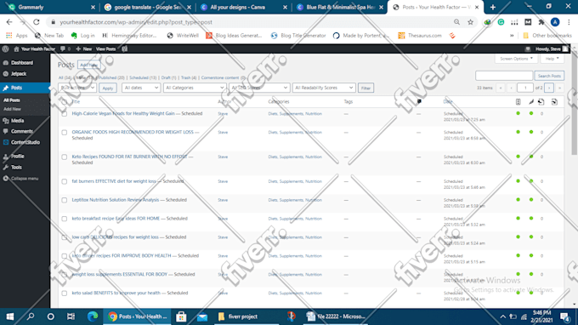The height and width of the screenshot is (325, 578).
Task: Open the Media library menu
Action: pos(17,121)
